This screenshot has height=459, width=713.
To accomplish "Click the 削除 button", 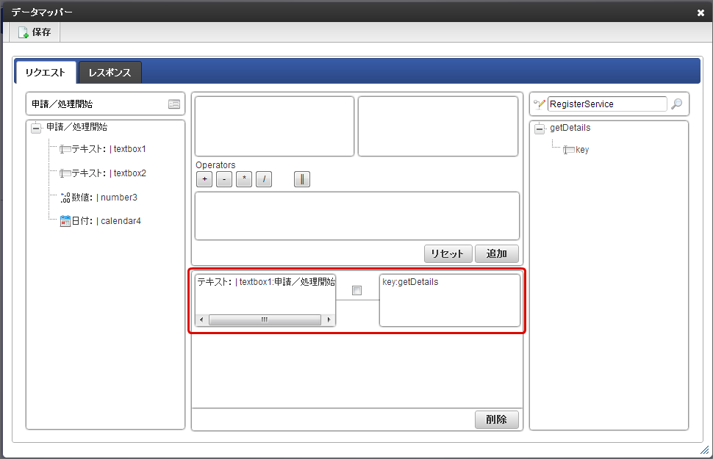I will click(497, 419).
